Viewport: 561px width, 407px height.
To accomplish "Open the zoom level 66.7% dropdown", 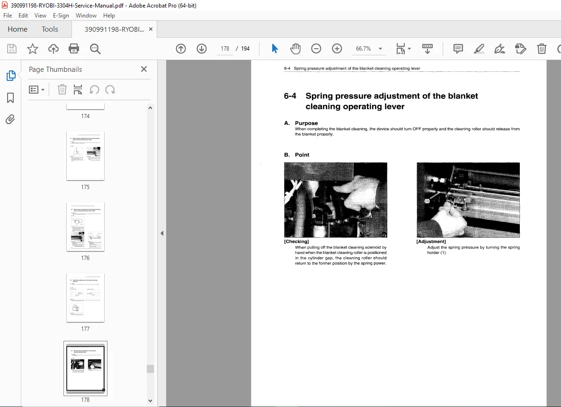I will (380, 49).
